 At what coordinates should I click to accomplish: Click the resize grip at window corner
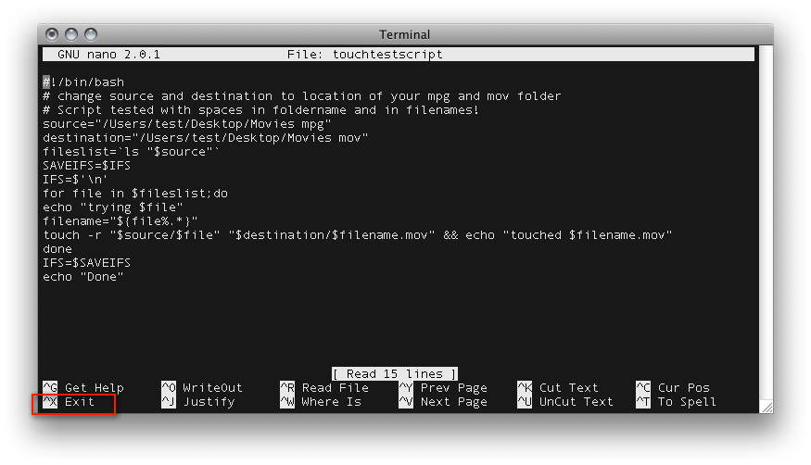[x=766, y=407]
